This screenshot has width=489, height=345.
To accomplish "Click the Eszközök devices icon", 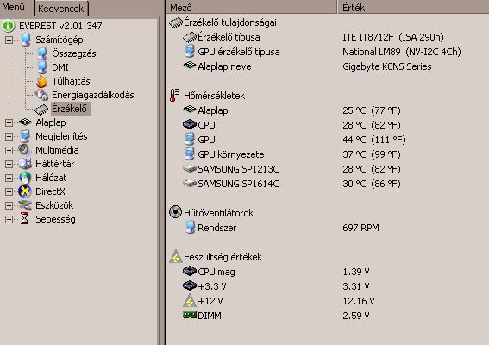I will click(25, 205).
